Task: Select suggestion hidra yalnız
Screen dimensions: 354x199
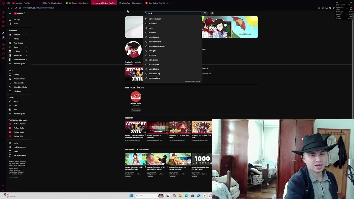Action: pyautogui.click(x=172, y=23)
